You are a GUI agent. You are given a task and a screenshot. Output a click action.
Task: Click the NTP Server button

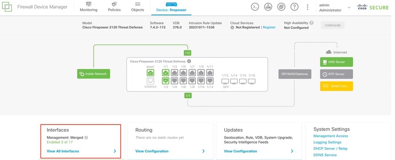[336, 74]
